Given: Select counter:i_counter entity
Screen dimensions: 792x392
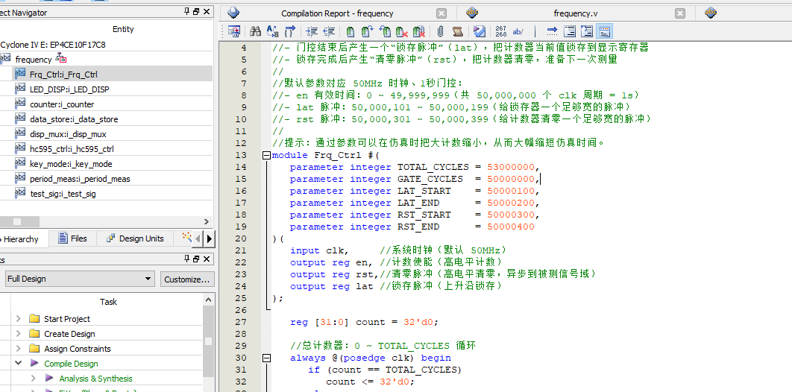Looking at the screenshot, I should click(62, 104).
